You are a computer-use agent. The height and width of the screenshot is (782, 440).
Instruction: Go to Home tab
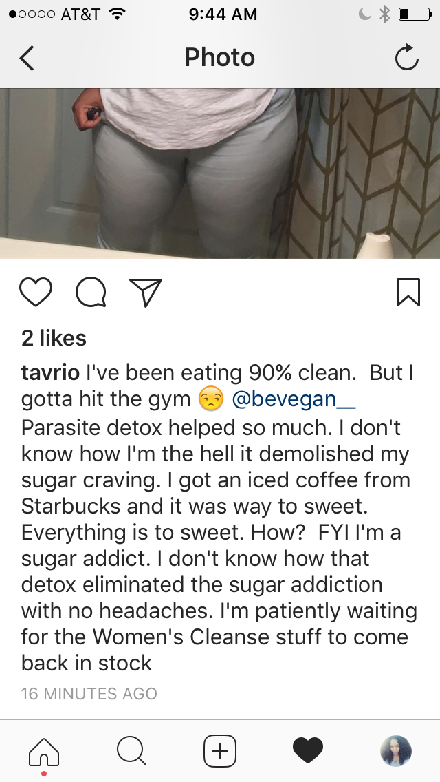click(x=44, y=751)
